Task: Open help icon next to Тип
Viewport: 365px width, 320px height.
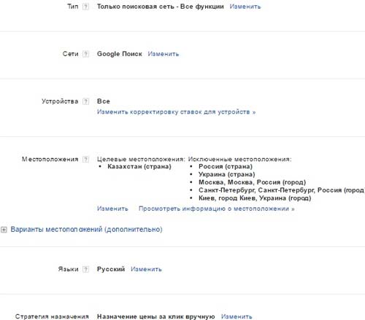Action: pyautogui.click(x=85, y=7)
